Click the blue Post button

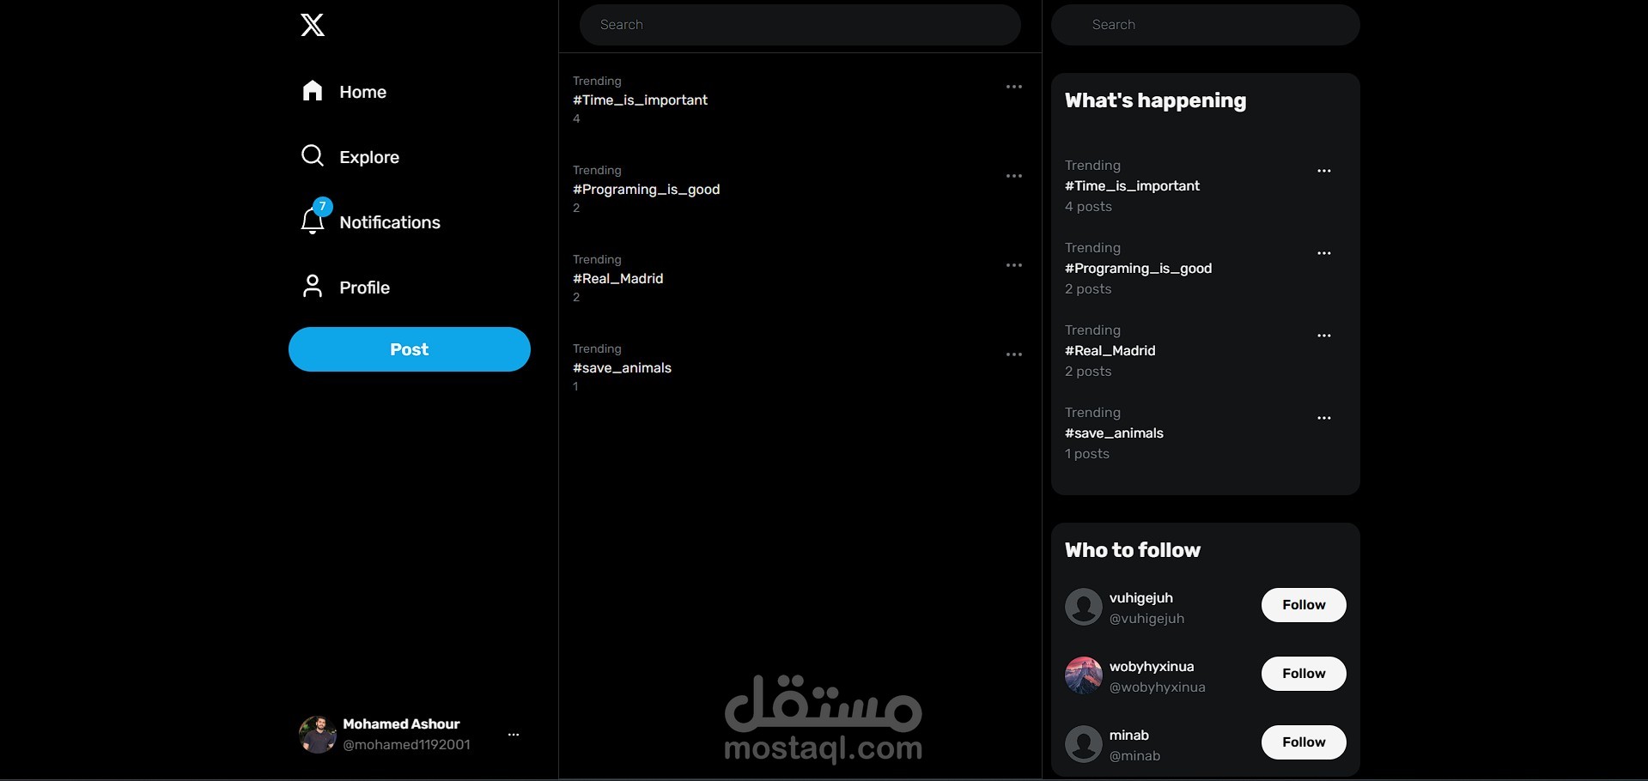pos(410,349)
